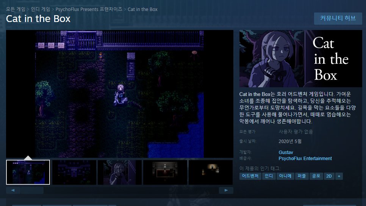366x206 pixels.
Task: Click the Cat in the Box header artwork
Action: (x=301, y=58)
